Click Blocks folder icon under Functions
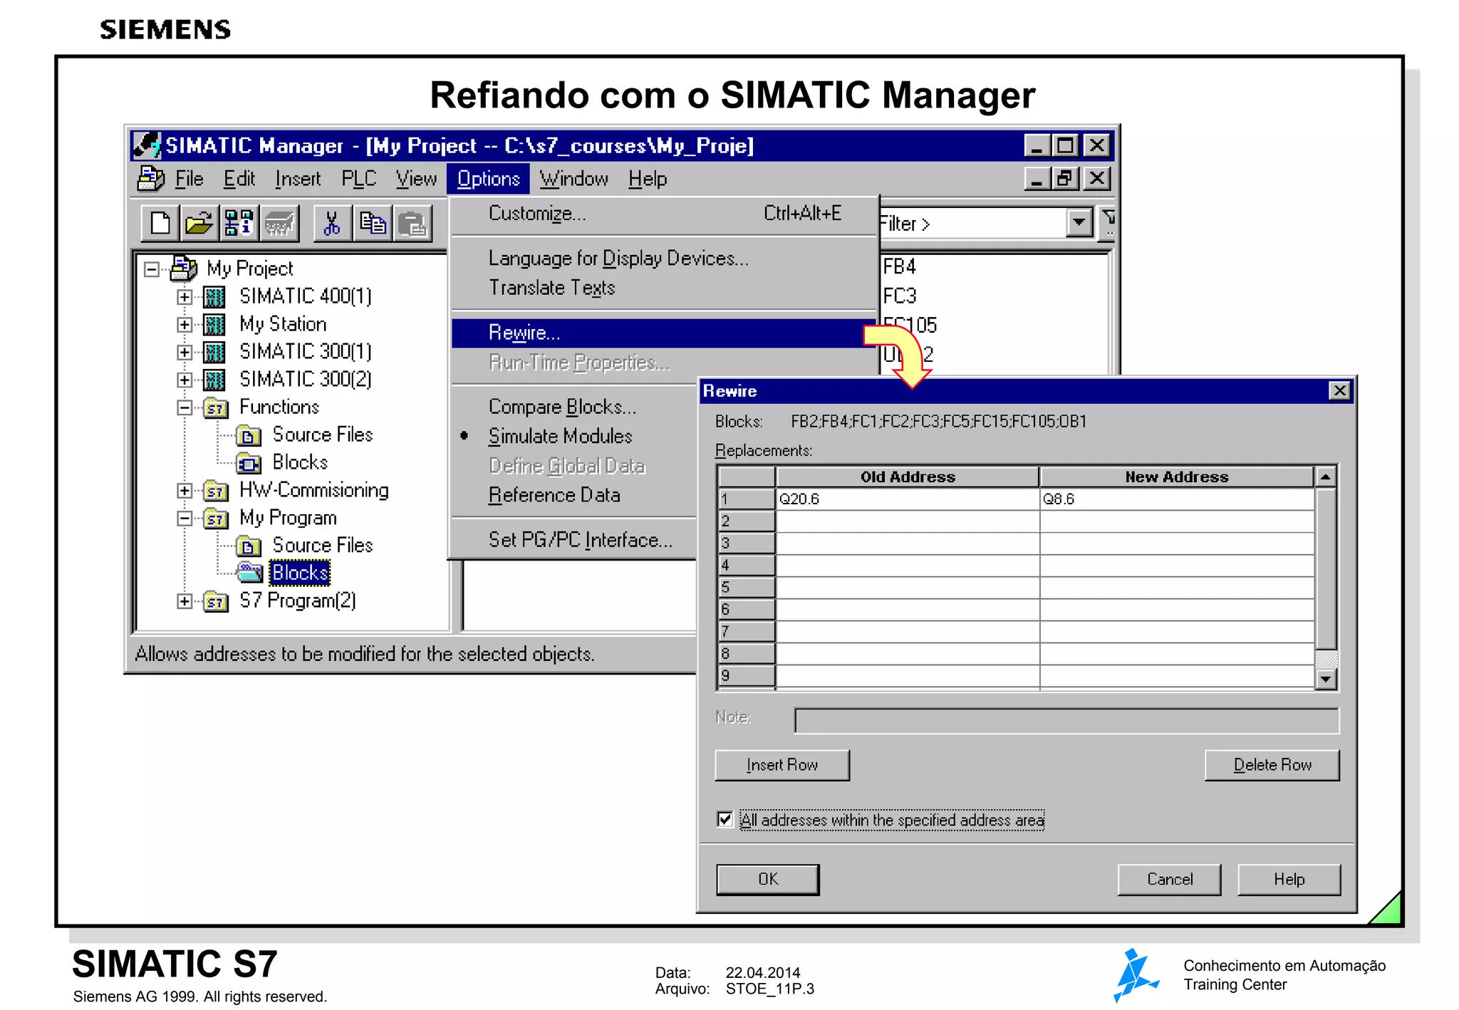Image resolution: width=1459 pixels, height=1010 pixels. 249,463
